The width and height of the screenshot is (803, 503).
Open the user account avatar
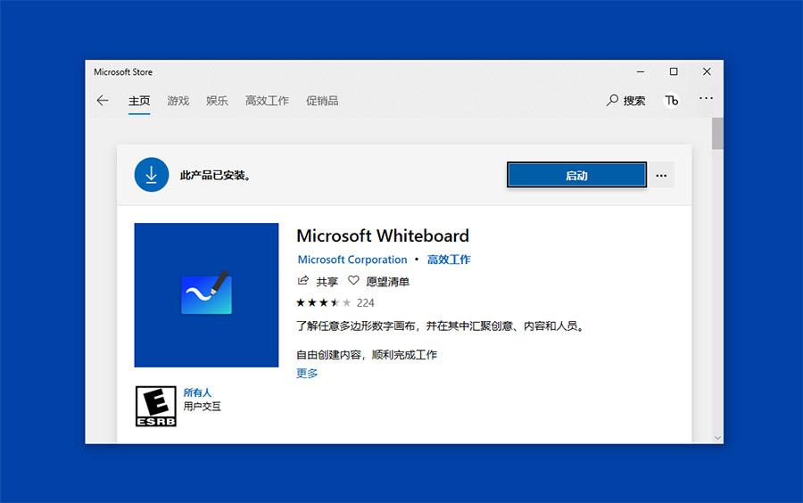coord(671,100)
